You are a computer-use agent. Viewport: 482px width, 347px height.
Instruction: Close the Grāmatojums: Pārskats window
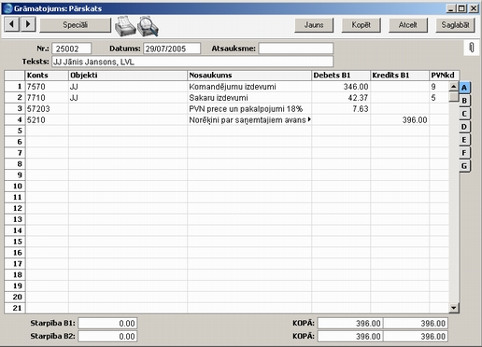tap(474, 8)
